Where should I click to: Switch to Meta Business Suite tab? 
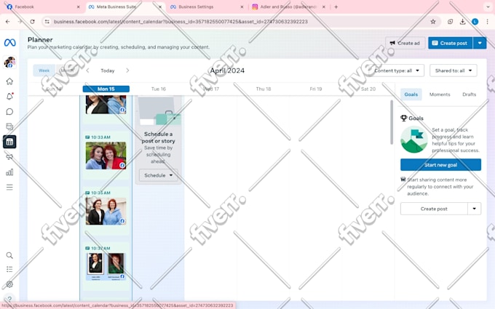click(126, 7)
